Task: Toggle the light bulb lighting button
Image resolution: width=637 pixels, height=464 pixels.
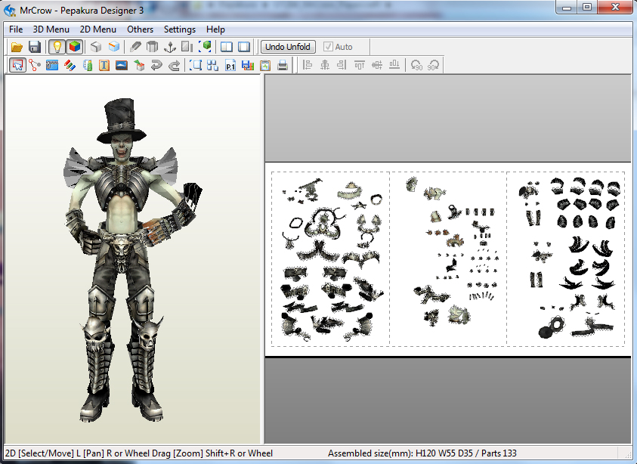Action: 57,47
